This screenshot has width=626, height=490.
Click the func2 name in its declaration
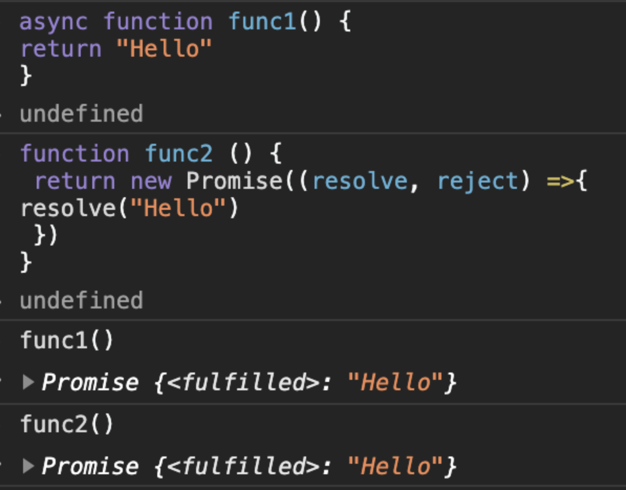tap(179, 154)
